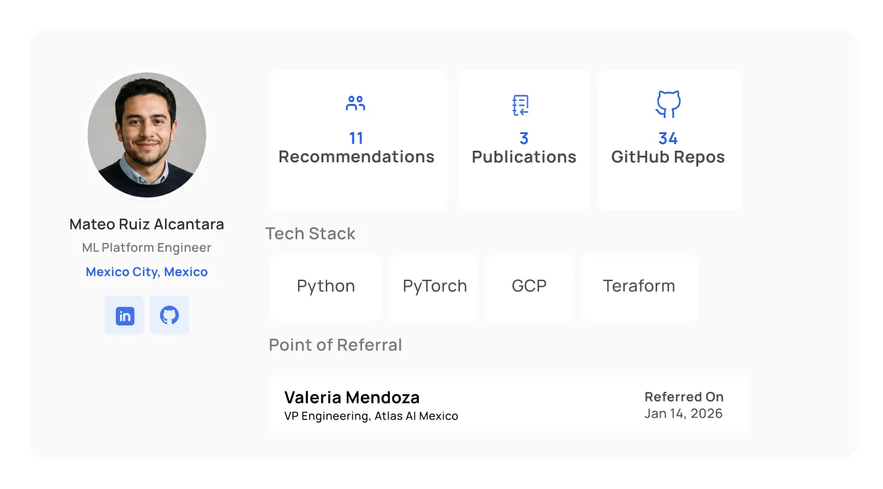Select the Python tech stack chip

[326, 287]
